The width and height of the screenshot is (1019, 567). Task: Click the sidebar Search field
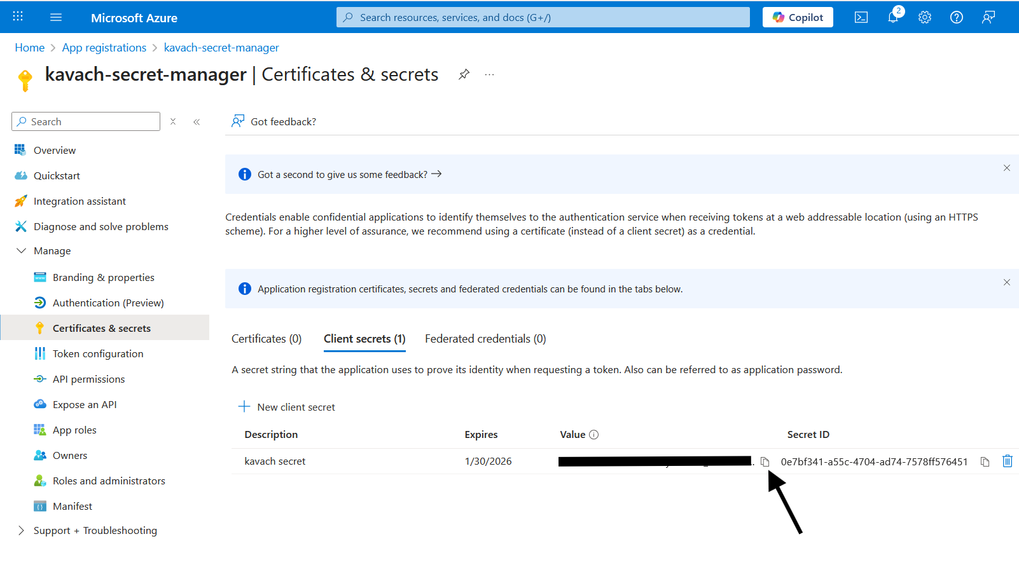point(86,121)
